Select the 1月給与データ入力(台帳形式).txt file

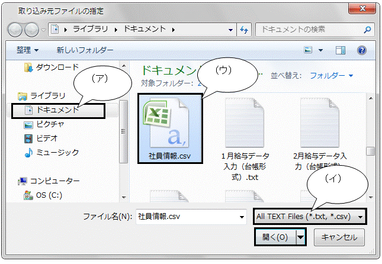pyautogui.click(x=245, y=139)
